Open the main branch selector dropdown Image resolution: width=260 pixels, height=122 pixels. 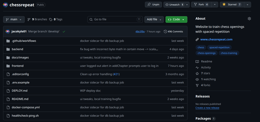pos(14,20)
